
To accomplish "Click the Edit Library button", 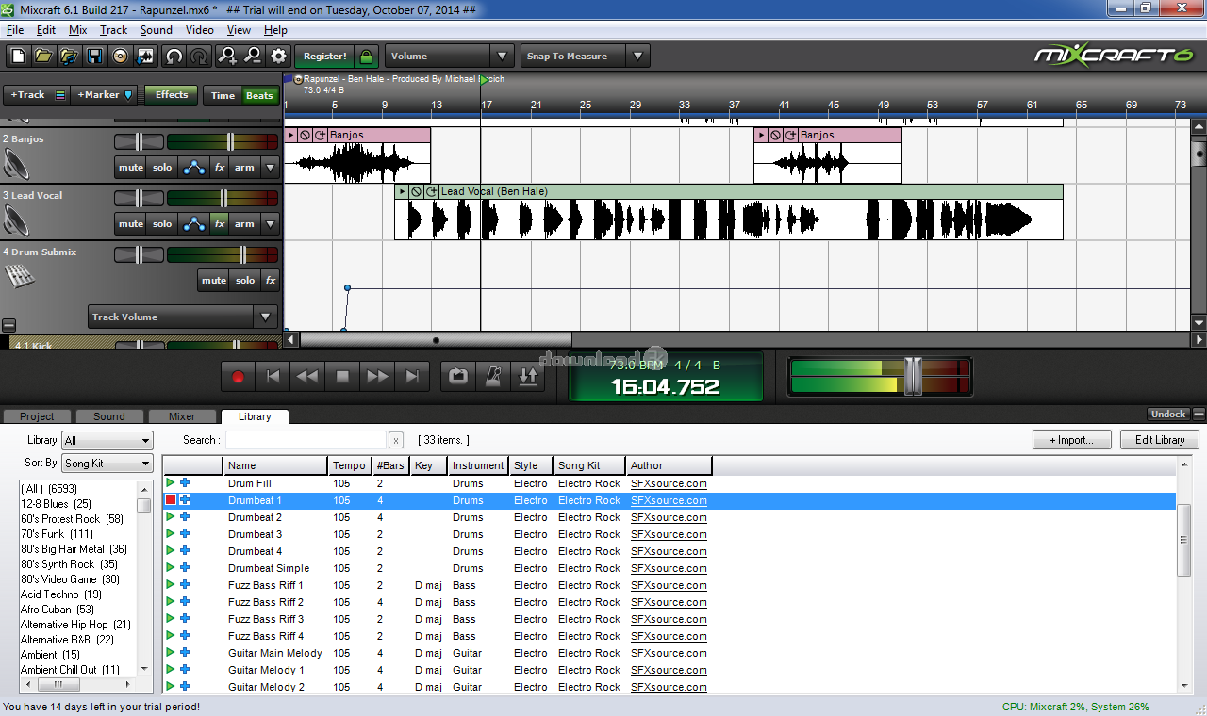I will click(x=1159, y=440).
